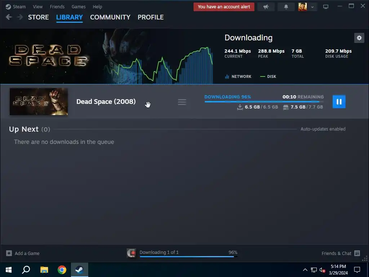Switch to the COMMUNITY tab
Viewport: 369px width, 277px height.
click(110, 17)
